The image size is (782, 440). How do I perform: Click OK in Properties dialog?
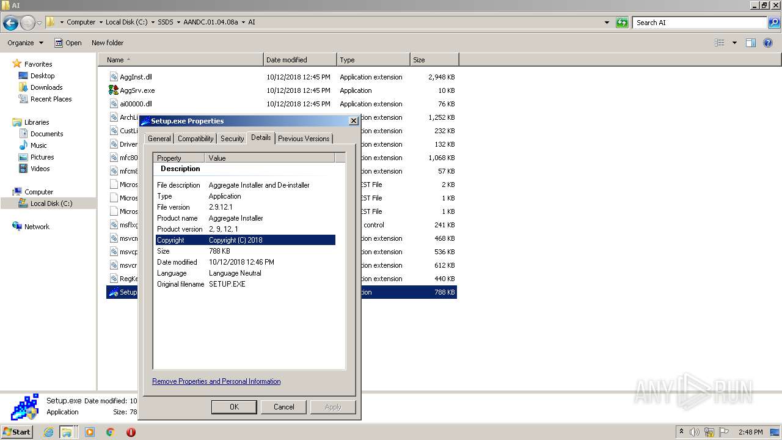[x=234, y=407]
